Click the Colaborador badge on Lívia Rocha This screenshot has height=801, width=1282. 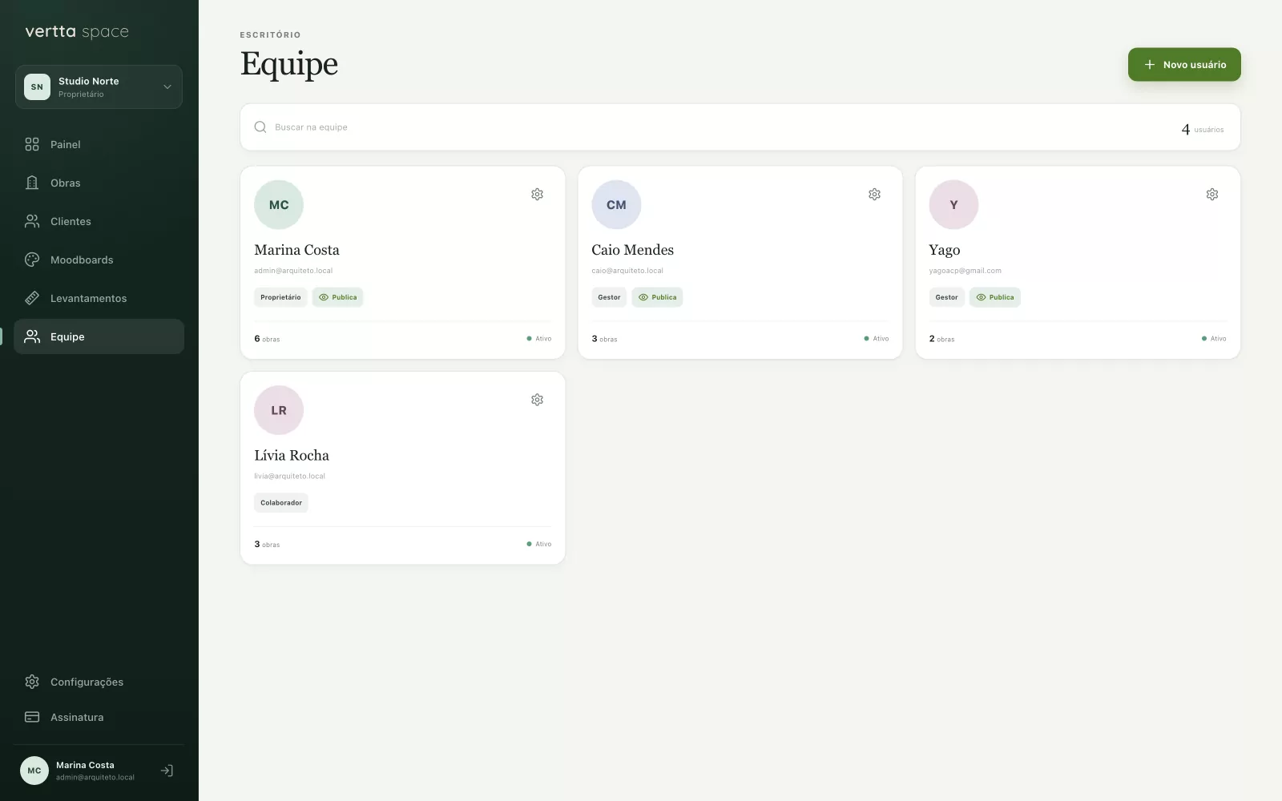click(x=281, y=503)
